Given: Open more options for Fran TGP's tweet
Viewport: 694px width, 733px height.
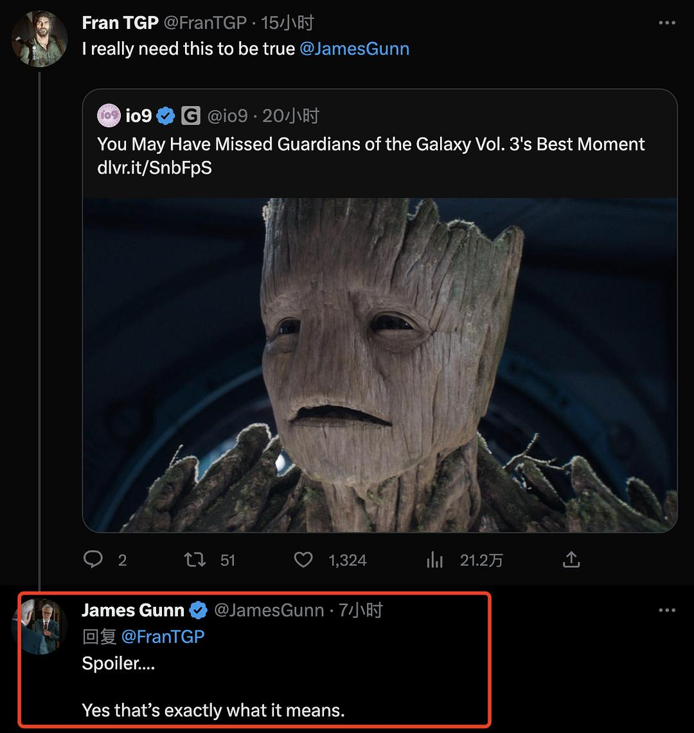Looking at the screenshot, I should pyautogui.click(x=667, y=23).
